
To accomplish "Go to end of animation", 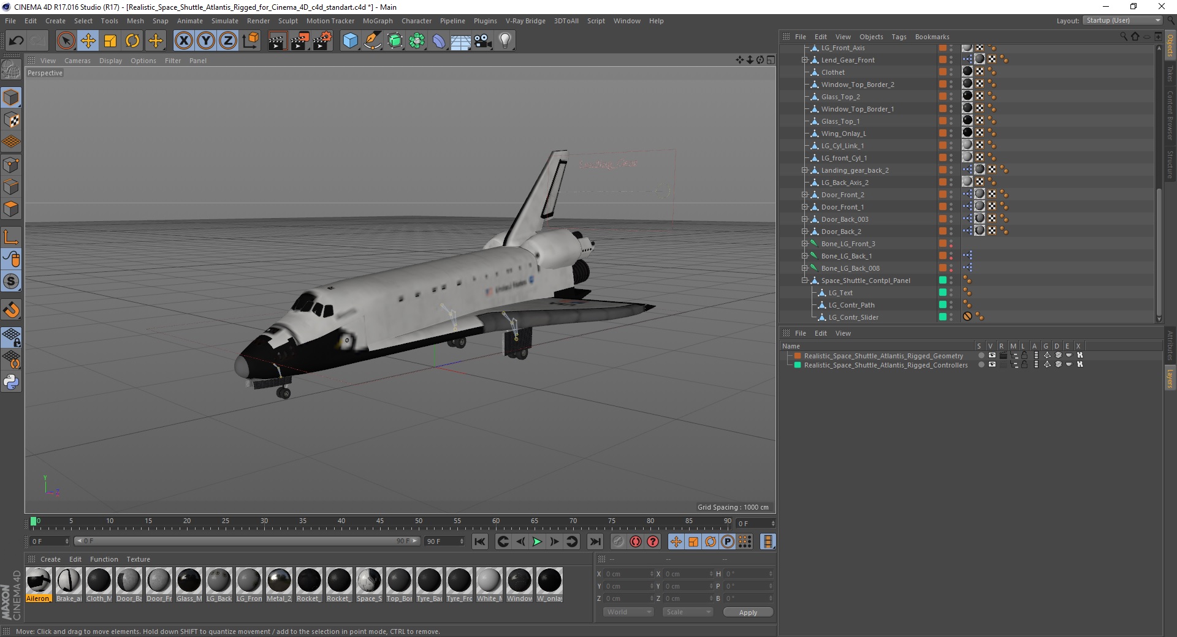I will [595, 541].
